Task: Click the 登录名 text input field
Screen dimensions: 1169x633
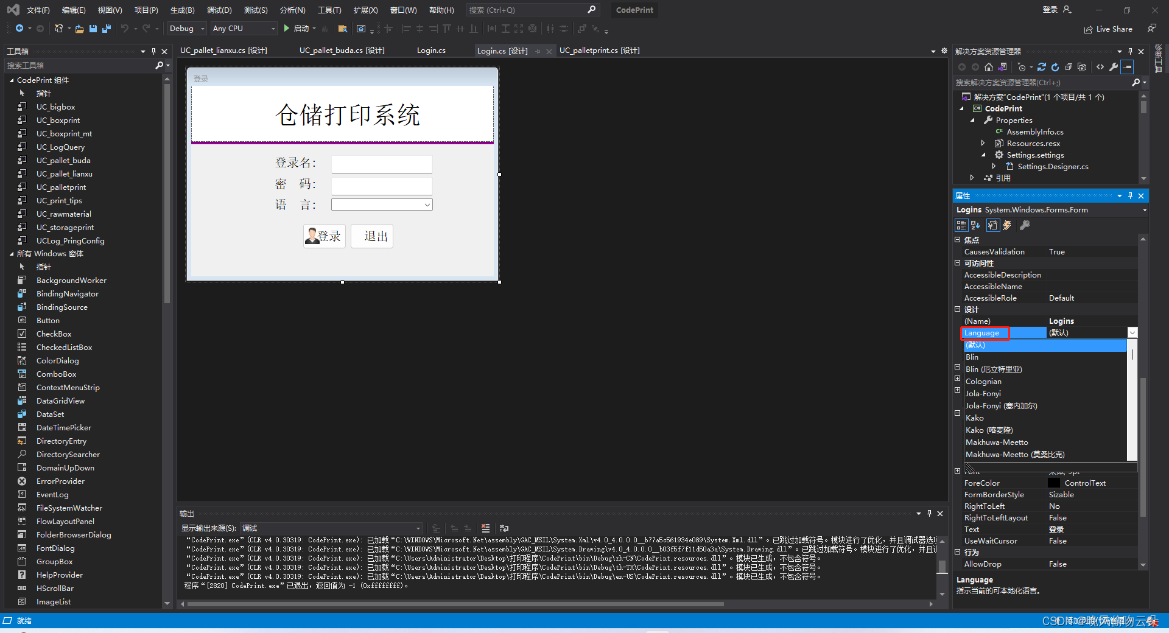Action: click(382, 164)
